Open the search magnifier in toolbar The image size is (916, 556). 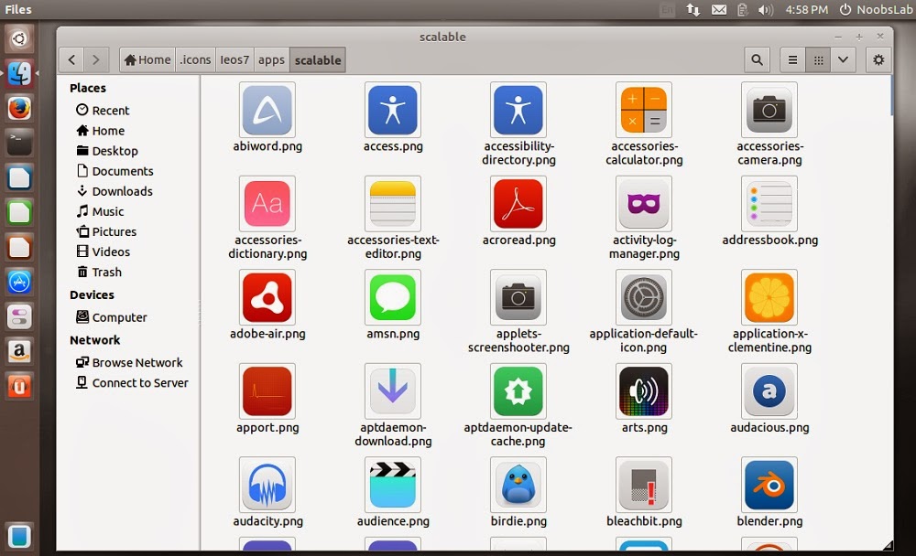click(x=757, y=59)
